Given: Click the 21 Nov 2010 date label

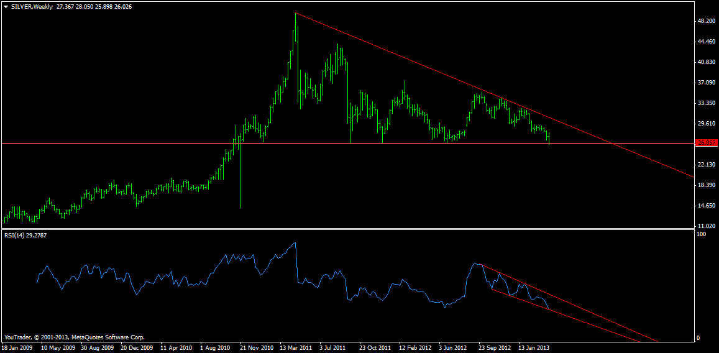Looking at the screenshot, I should point(257,347).
